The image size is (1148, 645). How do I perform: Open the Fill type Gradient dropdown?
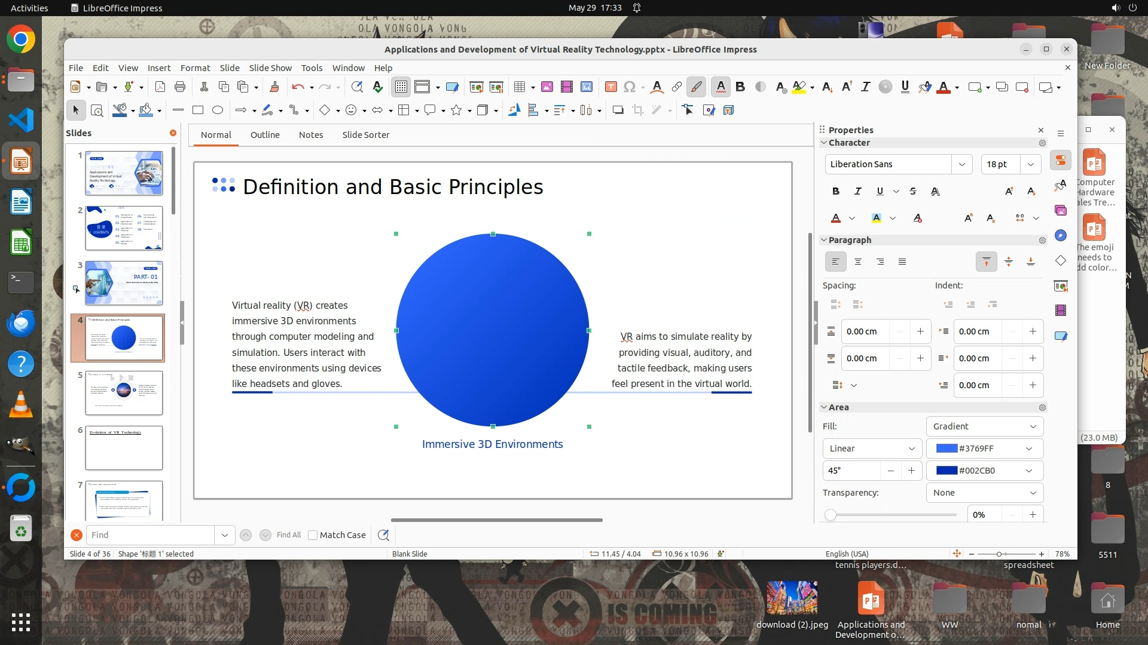point(984,426)
